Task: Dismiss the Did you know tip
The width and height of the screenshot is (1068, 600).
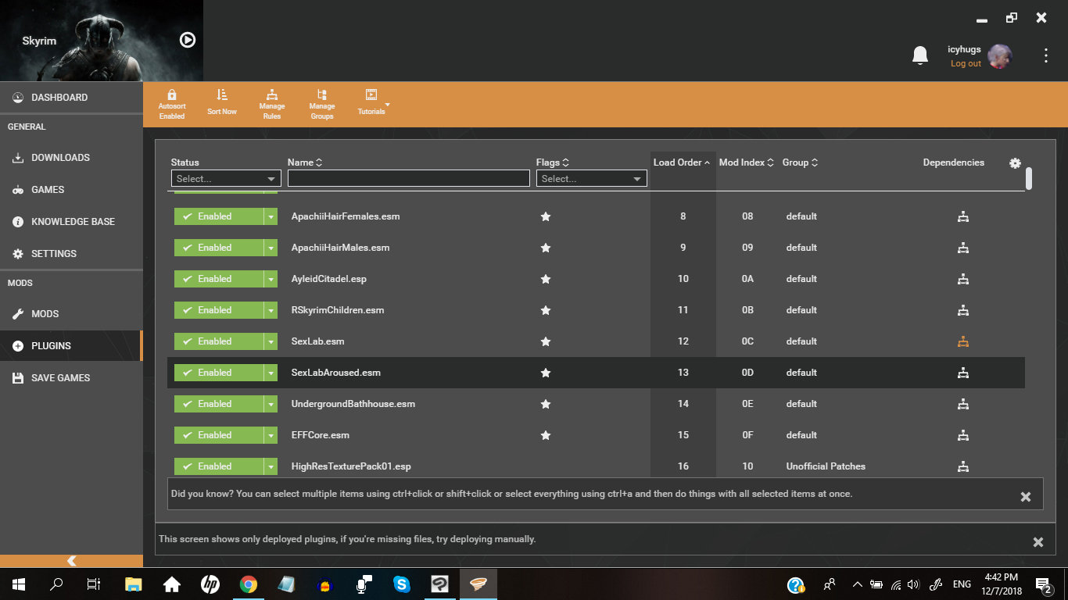Action: coord(1026,497)
